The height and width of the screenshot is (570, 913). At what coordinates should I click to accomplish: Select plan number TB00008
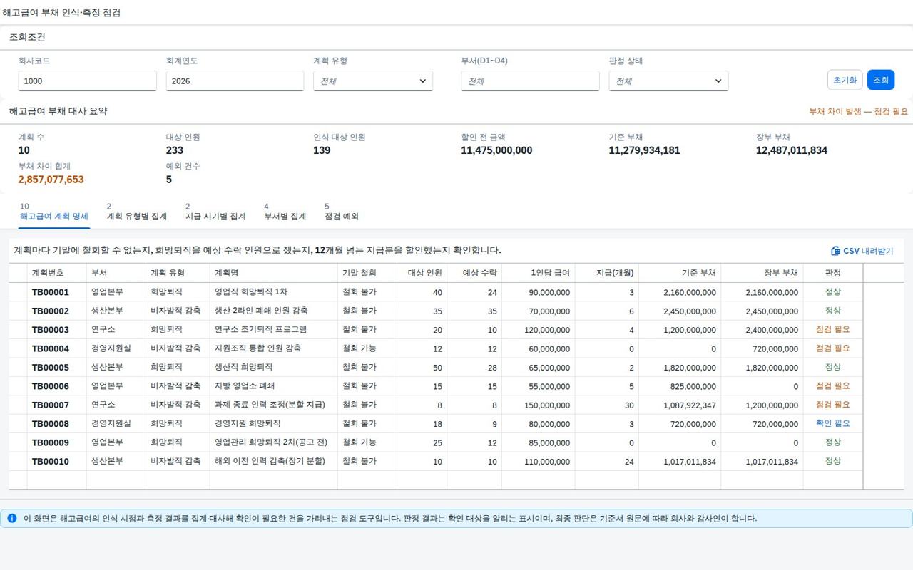point(51,424)
